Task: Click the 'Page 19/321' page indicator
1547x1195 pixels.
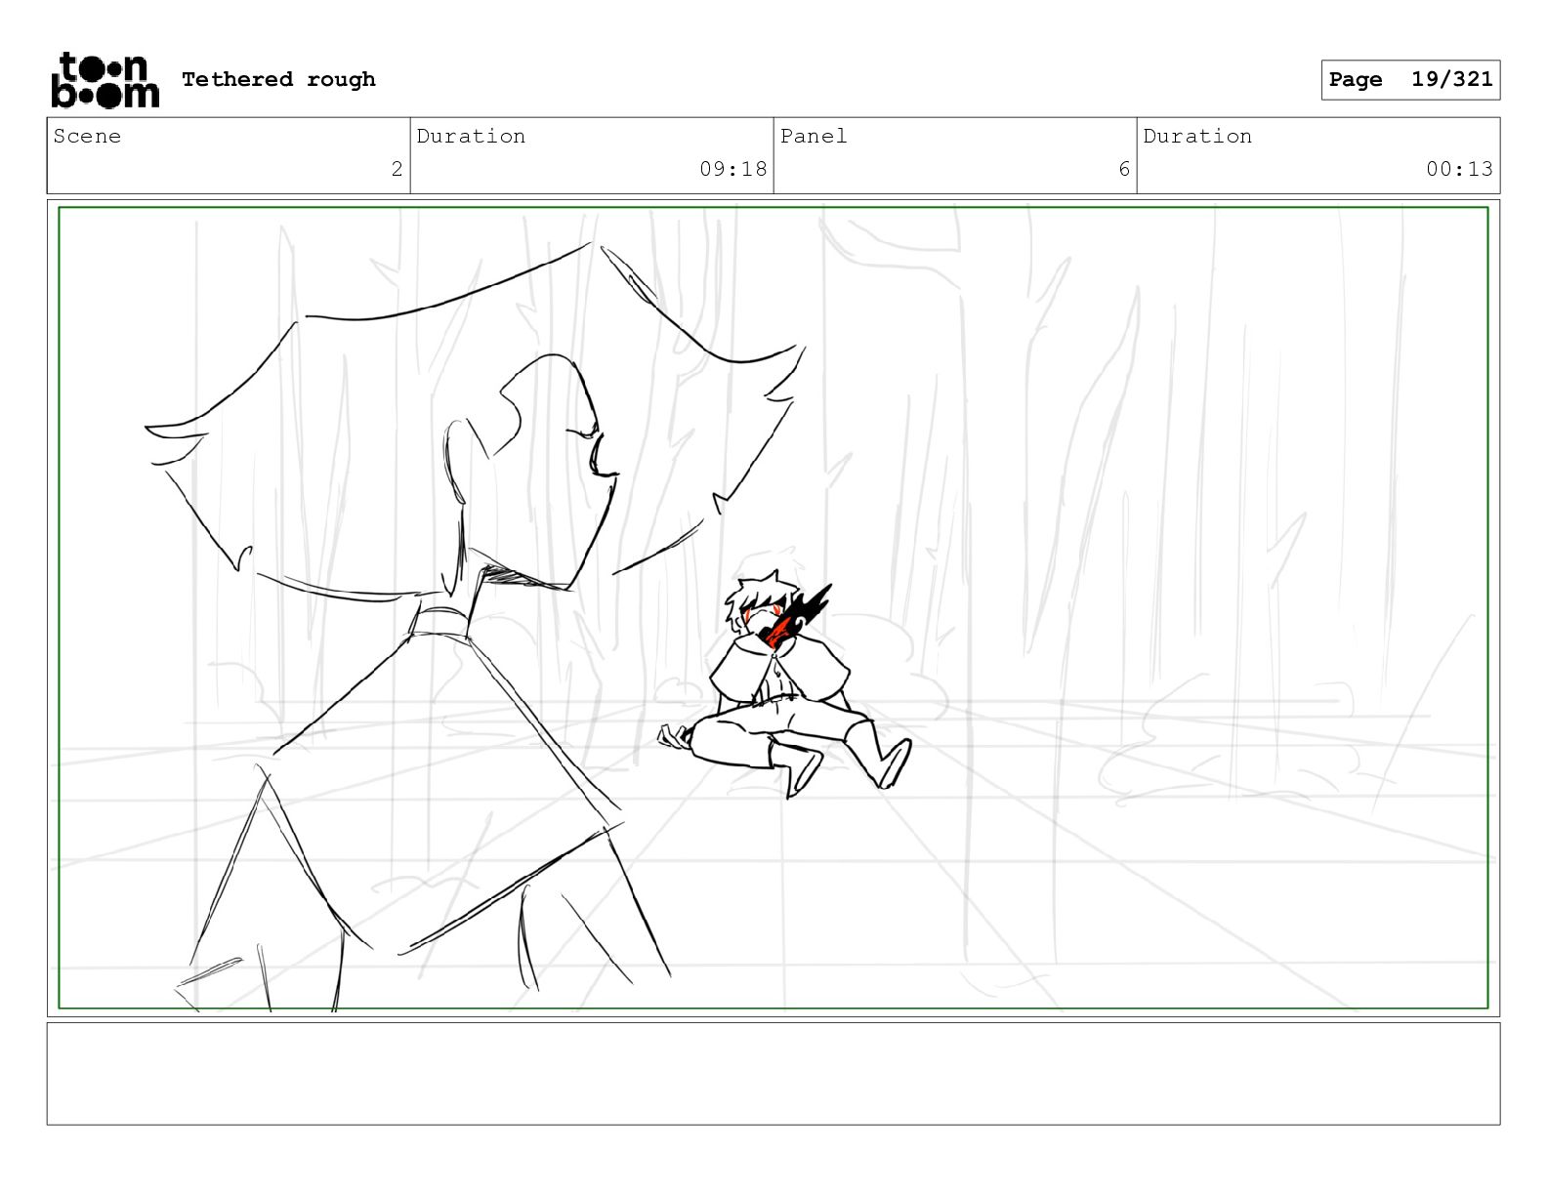Action: pos(1410,80)
